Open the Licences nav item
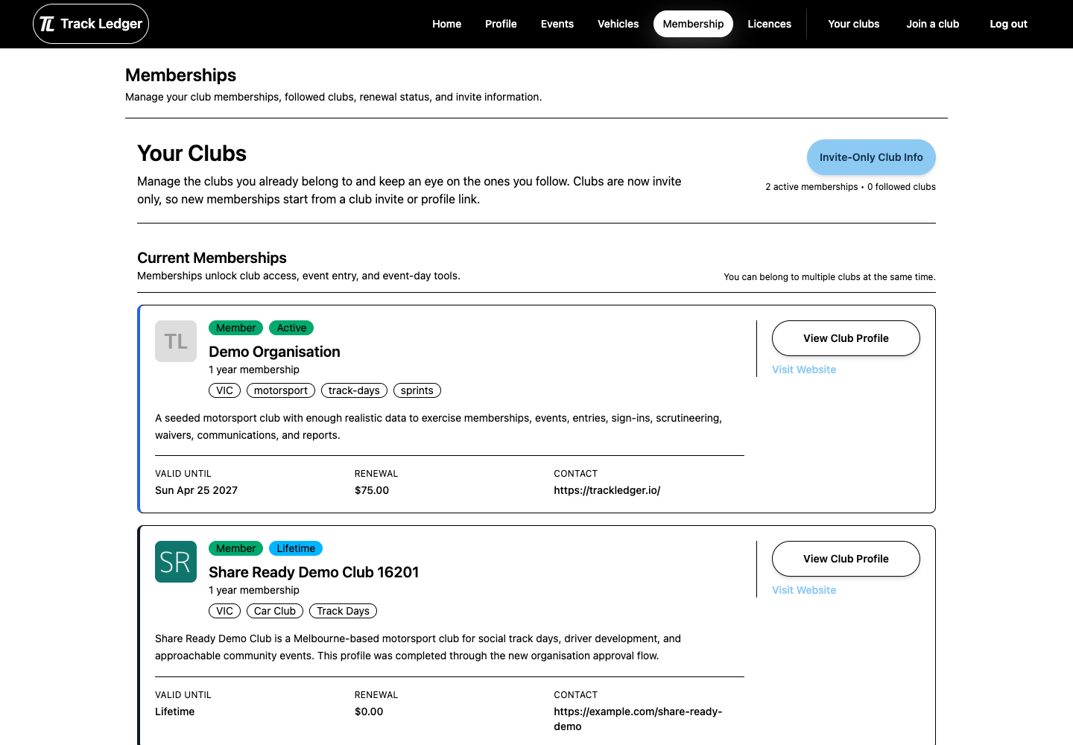 [769, 24]
